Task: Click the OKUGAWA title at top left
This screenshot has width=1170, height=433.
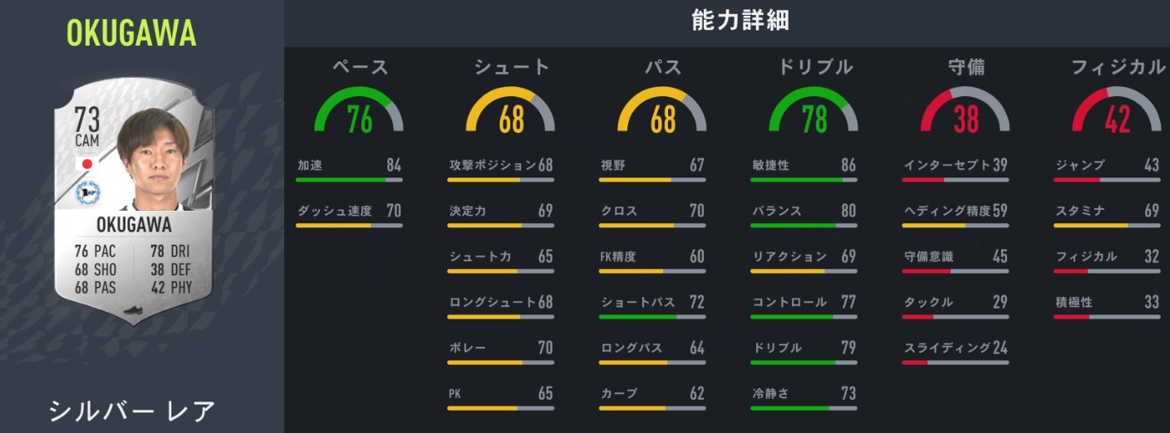Action: (x=131, y=33)
